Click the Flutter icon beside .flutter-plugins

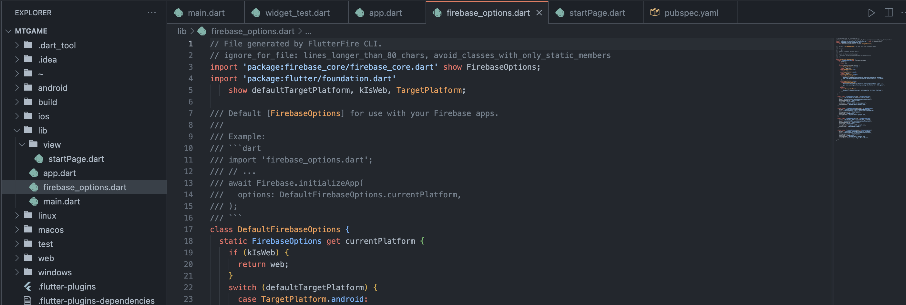(28, 286)
